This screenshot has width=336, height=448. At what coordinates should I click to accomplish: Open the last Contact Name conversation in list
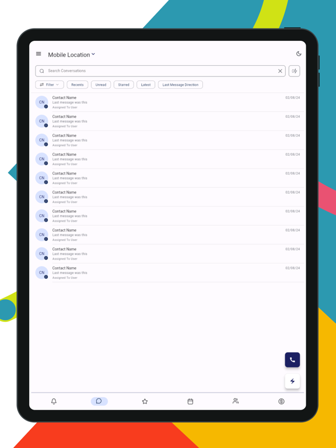tap(168, 272)
